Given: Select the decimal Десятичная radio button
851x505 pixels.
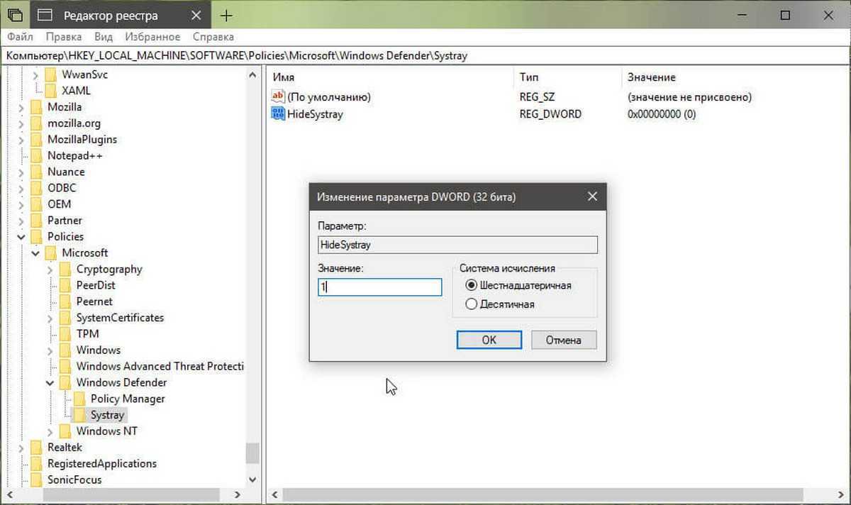Looking at the screenshot, I should click(471, 304).
